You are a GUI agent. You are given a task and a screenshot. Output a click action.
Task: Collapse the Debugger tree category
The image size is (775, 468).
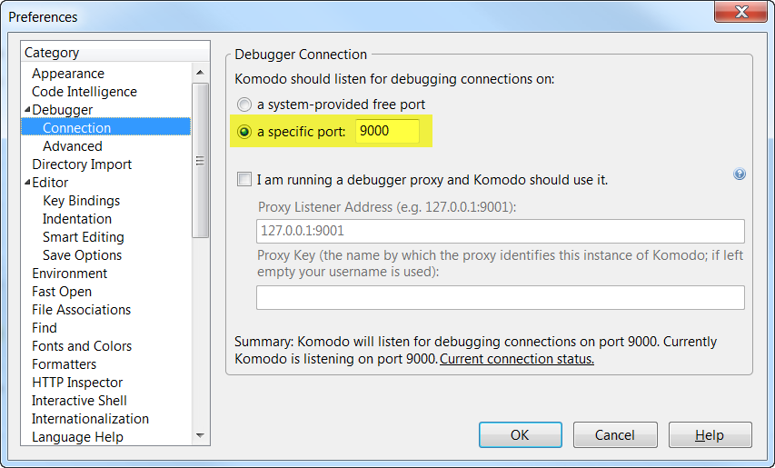point(27,110)
